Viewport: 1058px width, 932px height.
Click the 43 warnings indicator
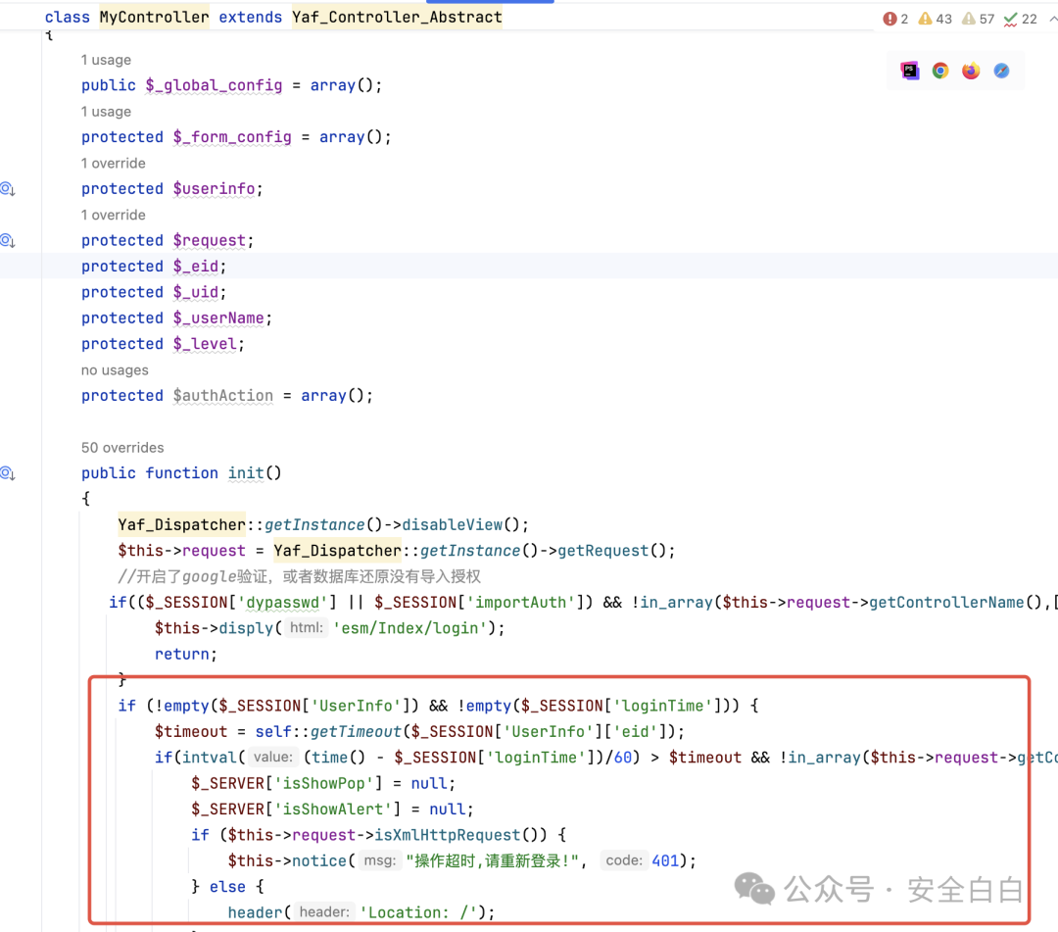tap(936, 19)
